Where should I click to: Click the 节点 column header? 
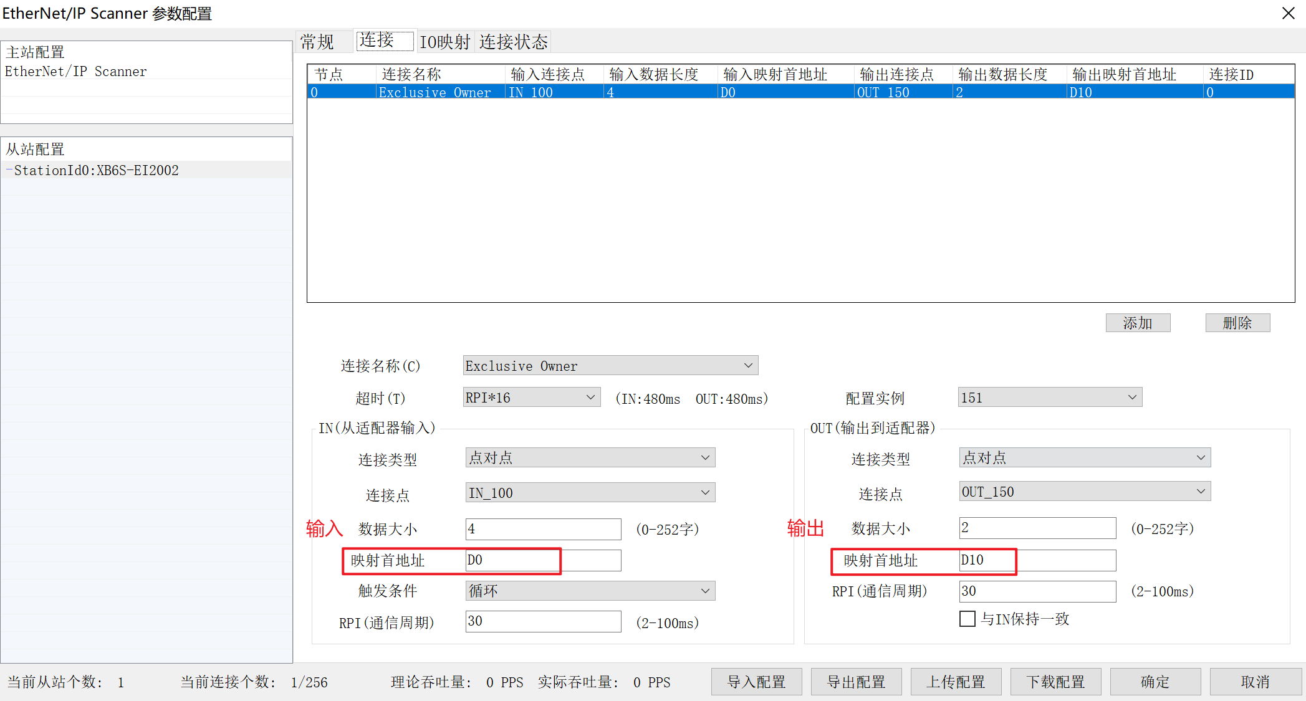(x=342, y=75)
